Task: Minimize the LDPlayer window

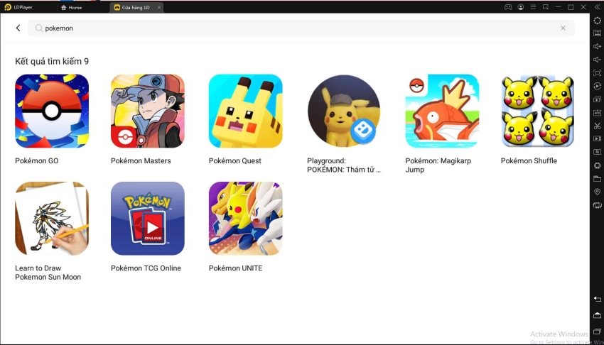Action: (x=558, y=7)
